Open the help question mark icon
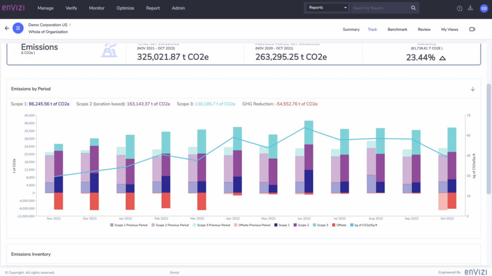The width and height of the screenshot is (492, 276). click(459, 8)
